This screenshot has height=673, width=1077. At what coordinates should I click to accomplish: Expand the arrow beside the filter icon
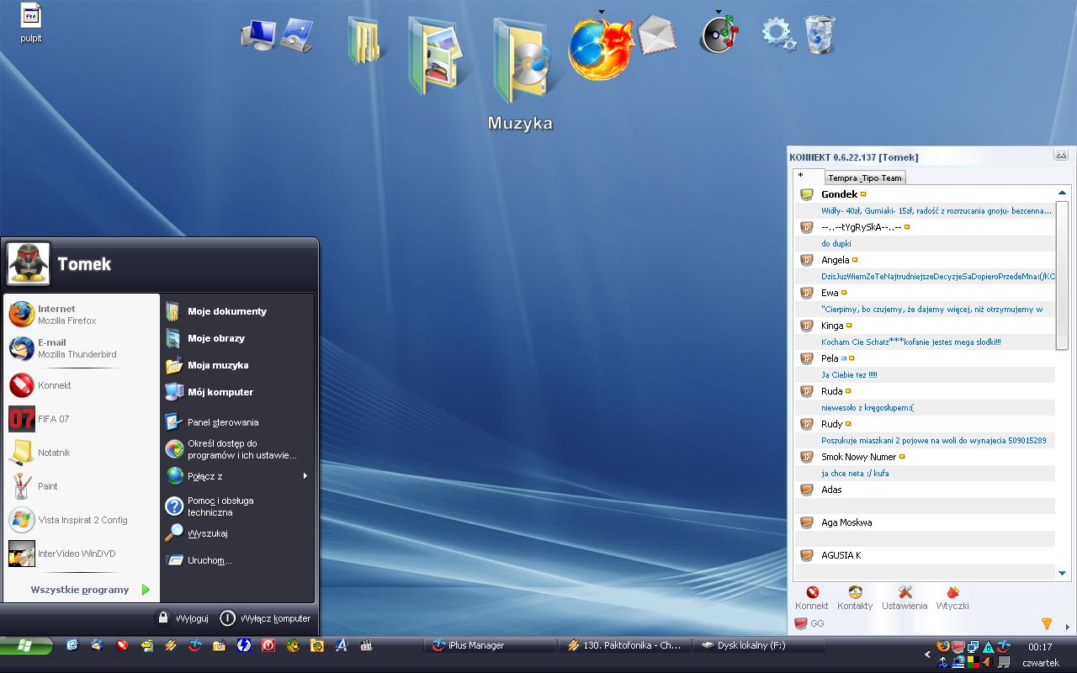(1068, 627)
